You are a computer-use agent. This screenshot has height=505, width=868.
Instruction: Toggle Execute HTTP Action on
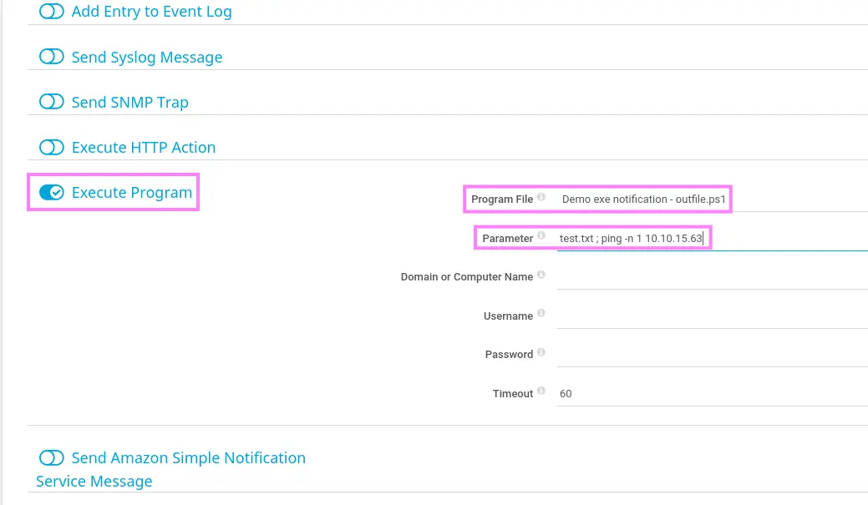52,147
